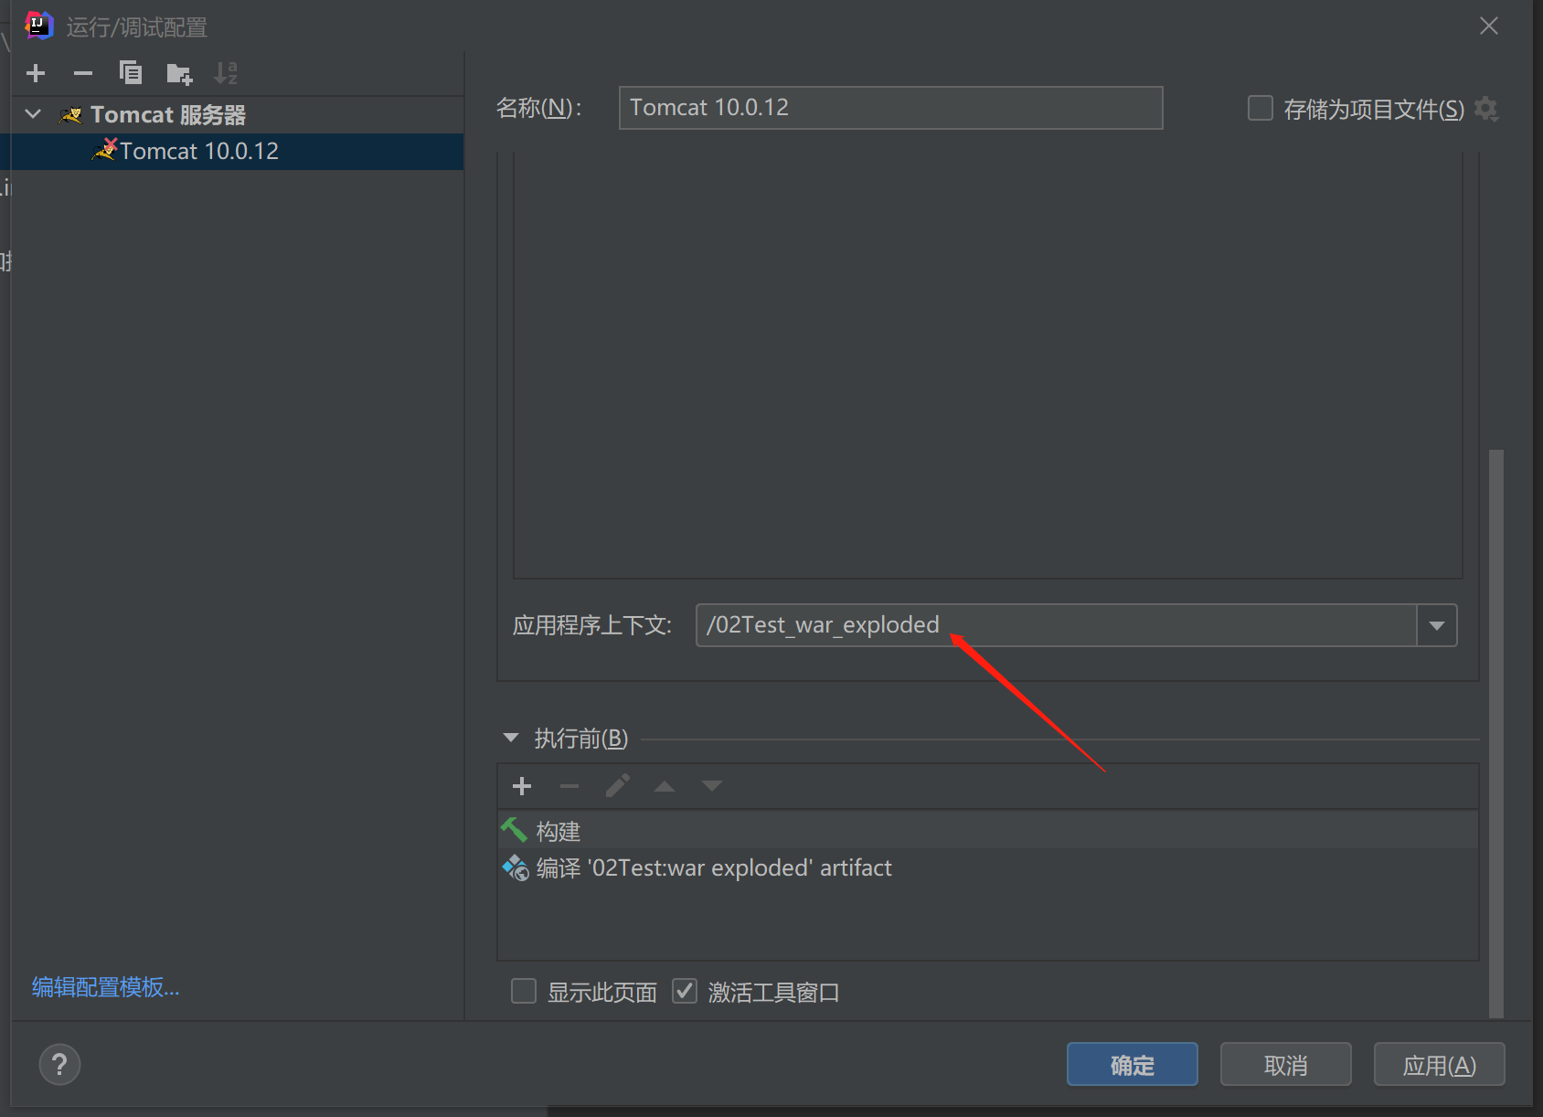Collapse the 执行前 section
The image size is (1543, 1117).
pyautogui.click(x=511, y=738)
